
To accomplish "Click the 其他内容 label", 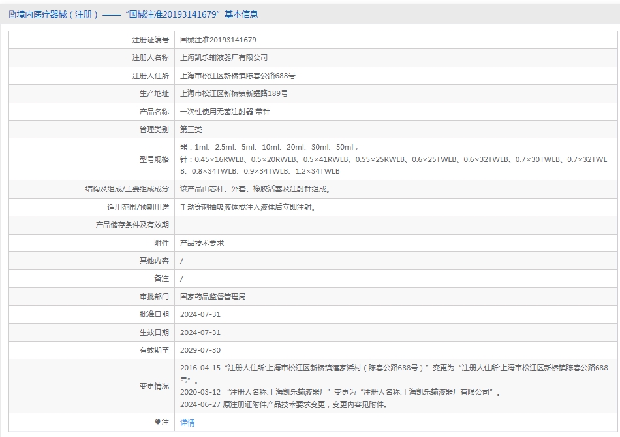I will (154, 261).
